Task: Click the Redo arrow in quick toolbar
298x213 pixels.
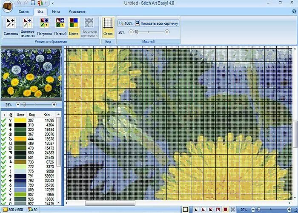Action: [26, 3]
